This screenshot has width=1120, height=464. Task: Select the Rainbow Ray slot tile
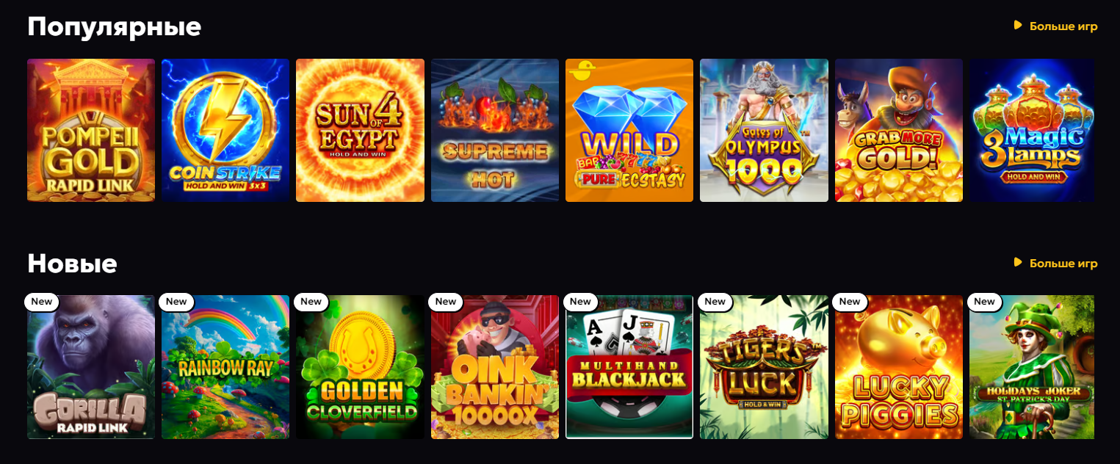[225, 367]
